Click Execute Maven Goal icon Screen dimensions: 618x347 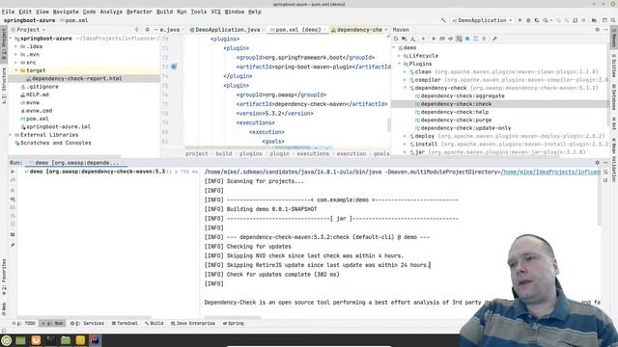[442, 39]
